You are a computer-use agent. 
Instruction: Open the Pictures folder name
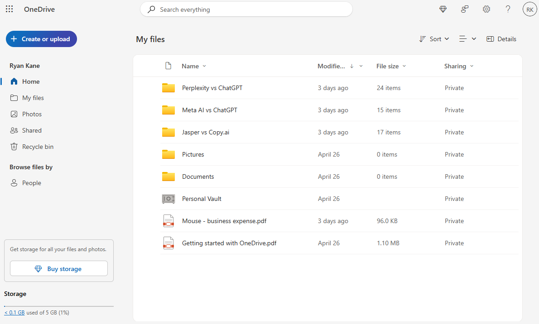point(193,154)
